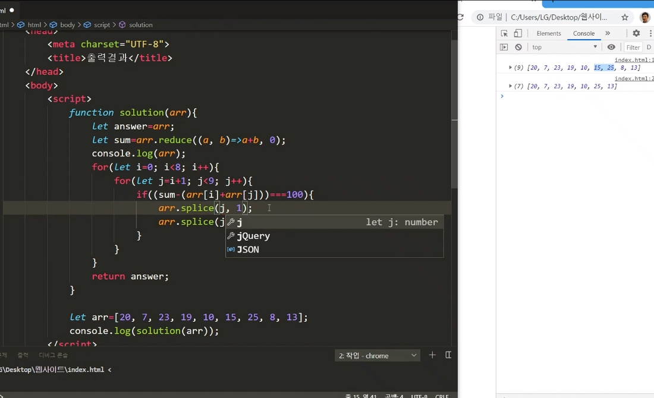
Task: Open the 디버그 콘솔 panel tab
Action: point(54,355)
